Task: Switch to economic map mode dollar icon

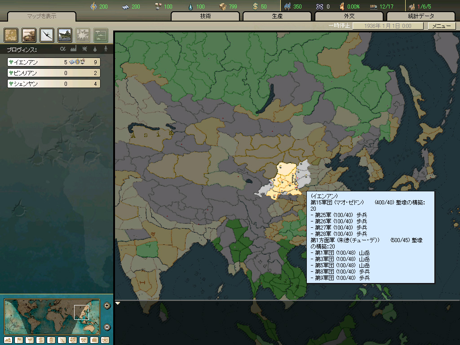Action: tap(40, 341)
